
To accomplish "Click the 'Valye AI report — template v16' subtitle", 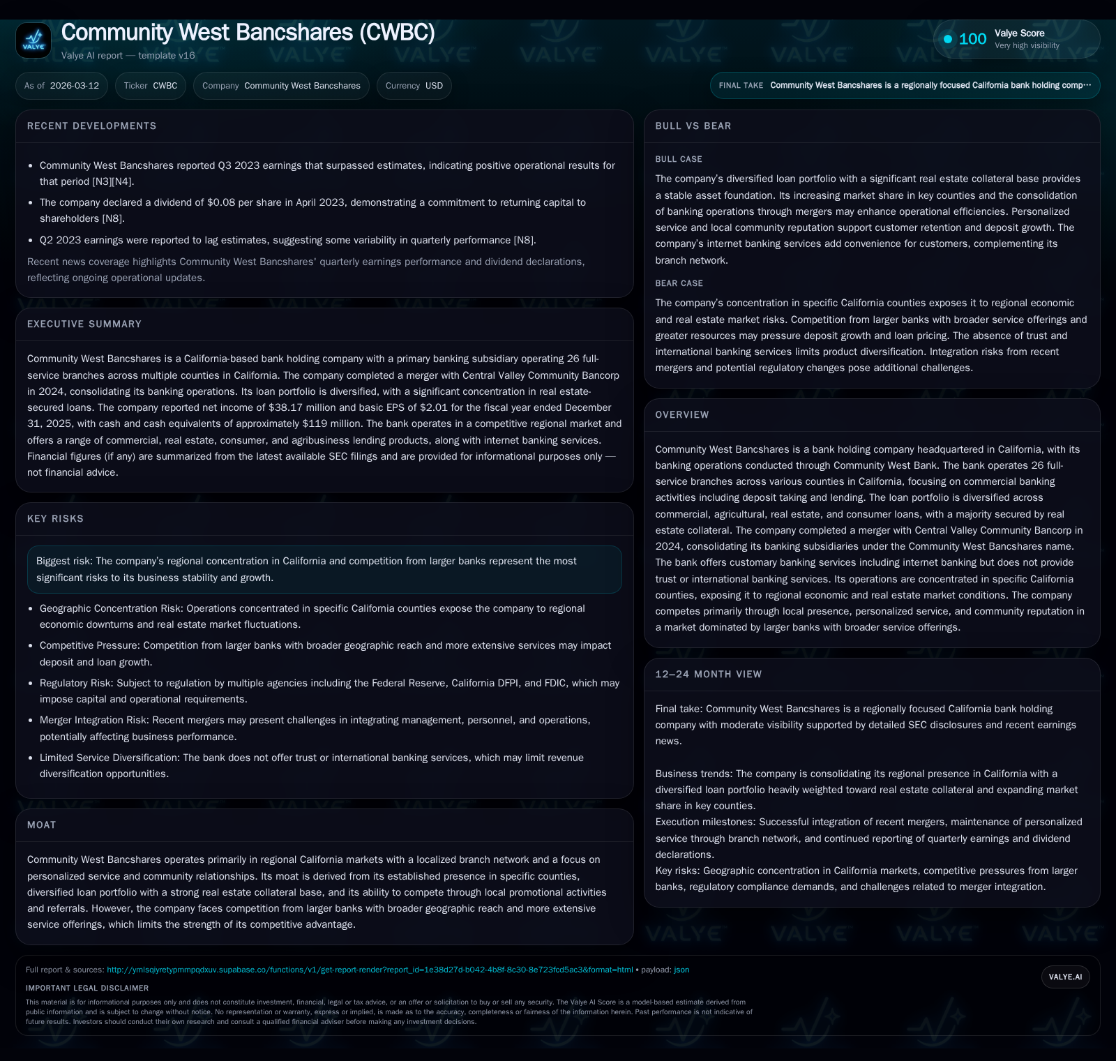I will click(x=128, y=56).
